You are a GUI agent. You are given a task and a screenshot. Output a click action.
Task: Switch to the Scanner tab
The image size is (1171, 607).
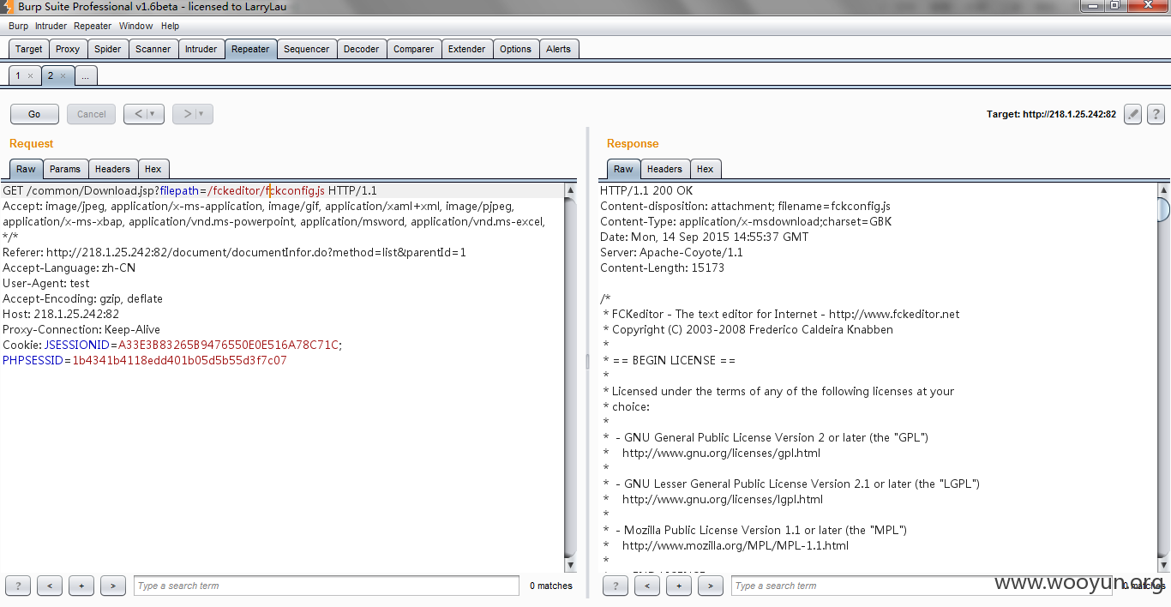click(x=153, y=49)
